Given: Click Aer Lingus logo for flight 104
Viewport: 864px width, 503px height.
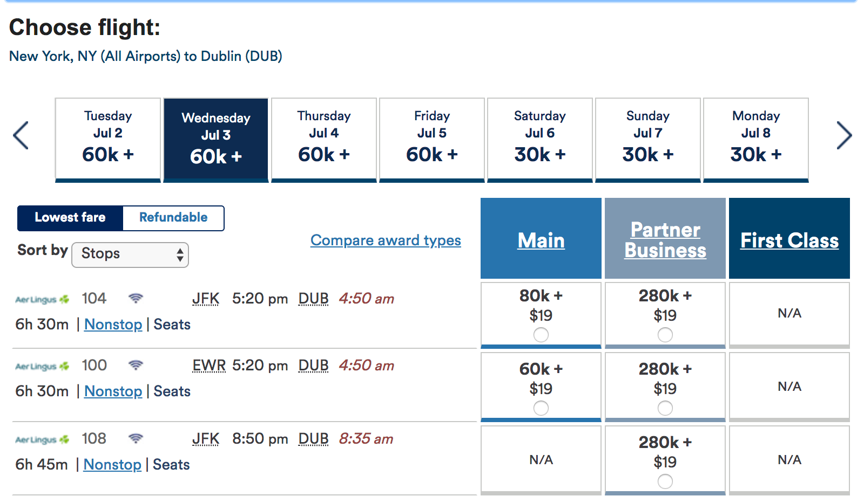Looking at the screenshot, I should point(42,299).
